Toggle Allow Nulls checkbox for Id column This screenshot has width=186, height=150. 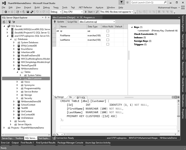[x=108, y=31]
